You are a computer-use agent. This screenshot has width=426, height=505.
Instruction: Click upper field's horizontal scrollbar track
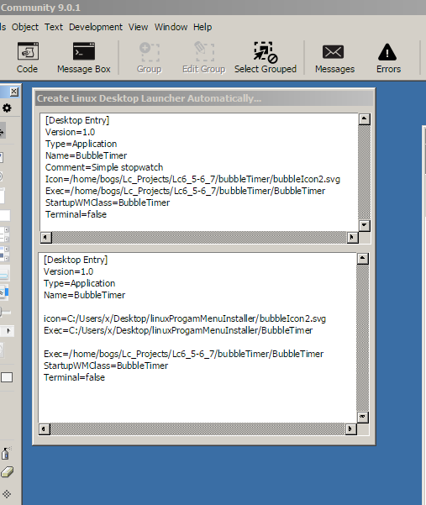coord(199,238)
